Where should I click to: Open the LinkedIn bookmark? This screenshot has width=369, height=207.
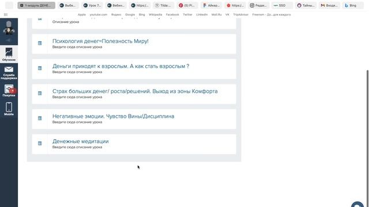202,14
